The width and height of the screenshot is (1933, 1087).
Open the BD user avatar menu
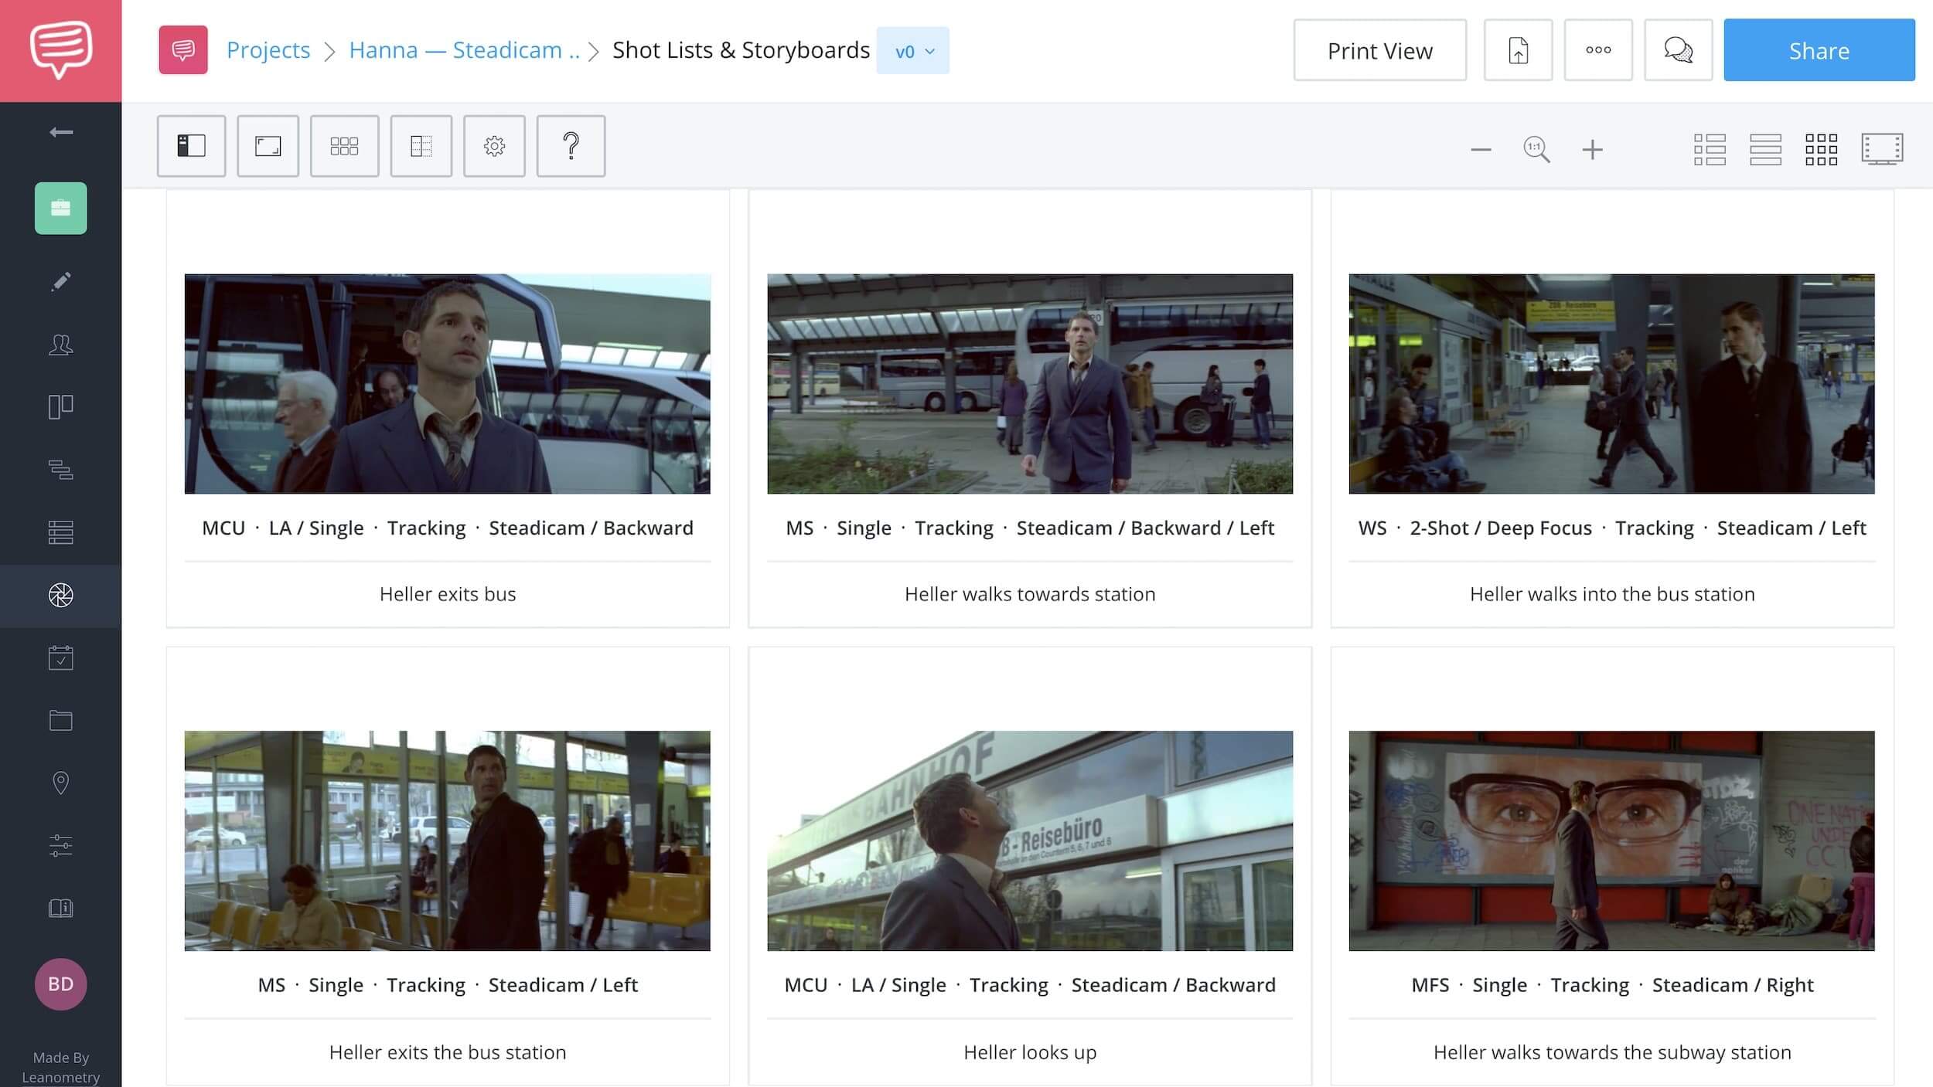pos(60,983)
